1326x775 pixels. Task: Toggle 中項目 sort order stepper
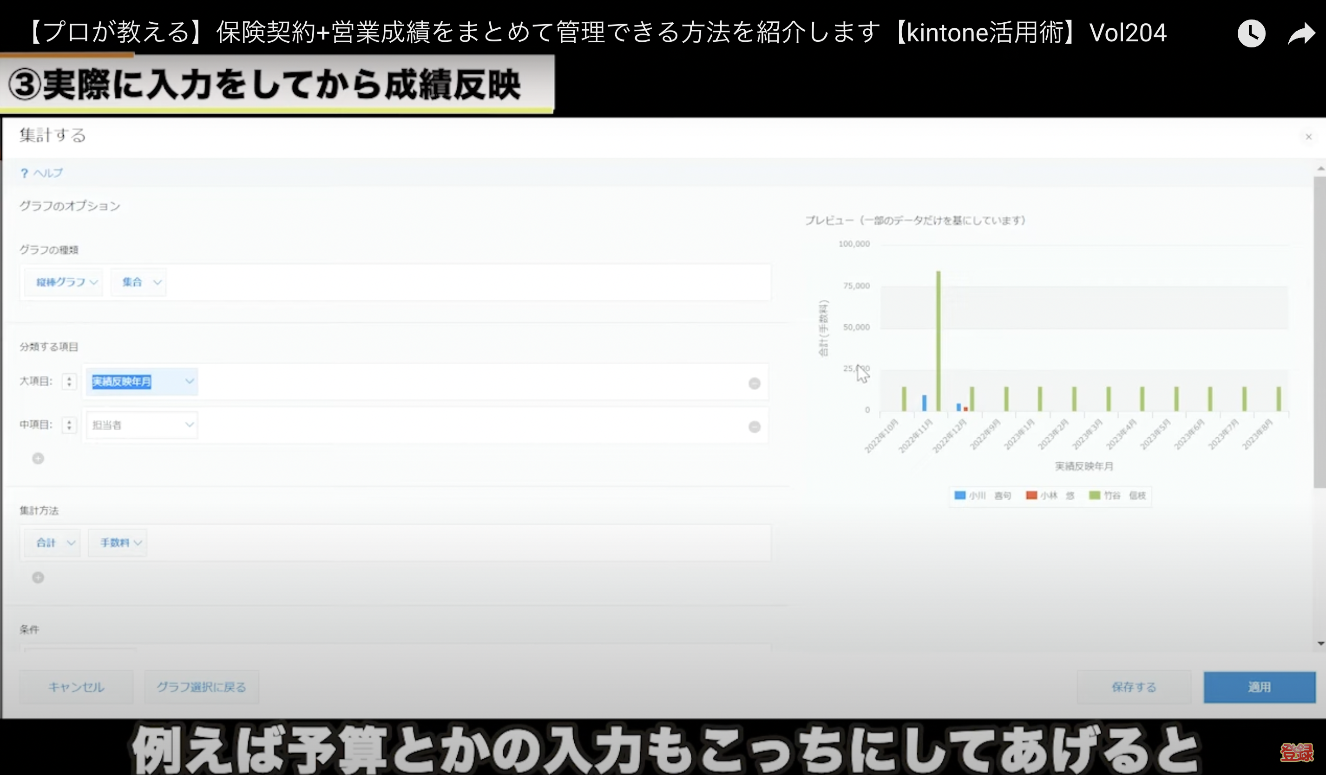click(x=69, y=425)
